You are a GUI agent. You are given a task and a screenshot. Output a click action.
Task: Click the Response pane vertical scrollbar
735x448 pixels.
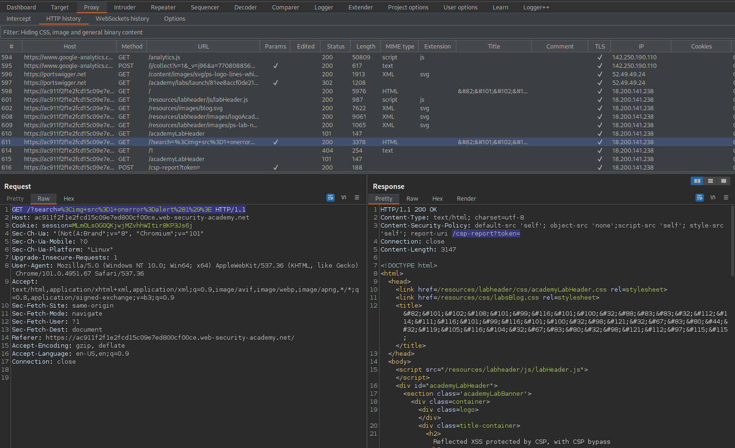click(x=732, y=240)
